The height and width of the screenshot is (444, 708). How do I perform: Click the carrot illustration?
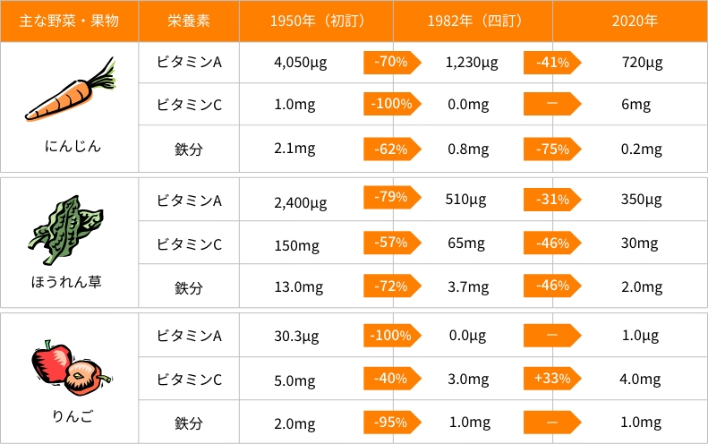(x=71, y=89)
